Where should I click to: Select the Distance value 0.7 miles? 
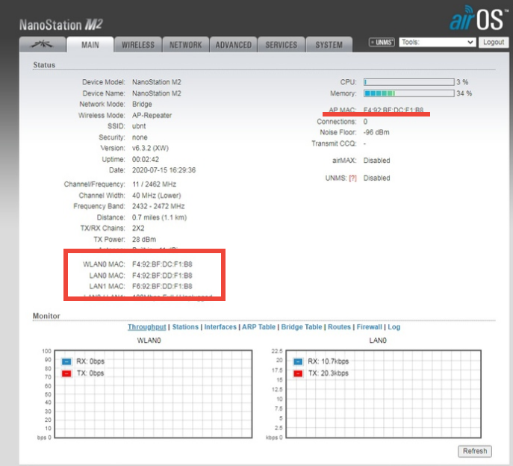[x=146, y=217]
